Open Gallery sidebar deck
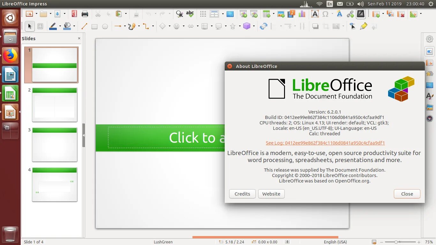The height and width of the screenshot is (245, 436). [430, 107]
